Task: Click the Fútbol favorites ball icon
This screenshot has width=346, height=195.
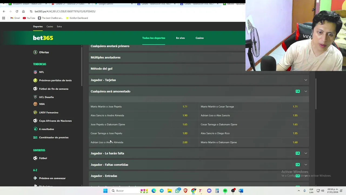Action: click(x=35, y=158)
